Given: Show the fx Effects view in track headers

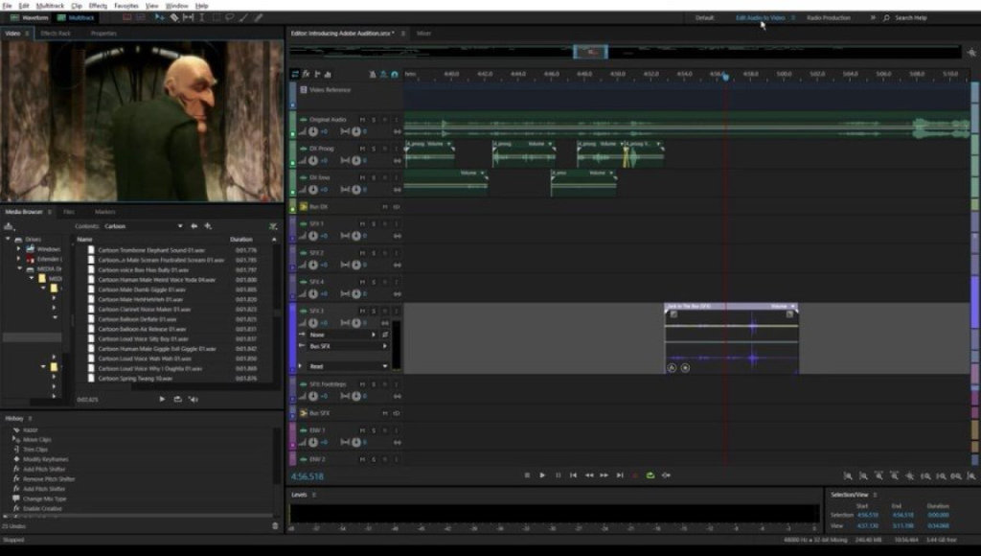Looking at the screenshot, I should pos(306,74).
